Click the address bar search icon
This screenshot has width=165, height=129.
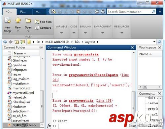tap(159, 42)
